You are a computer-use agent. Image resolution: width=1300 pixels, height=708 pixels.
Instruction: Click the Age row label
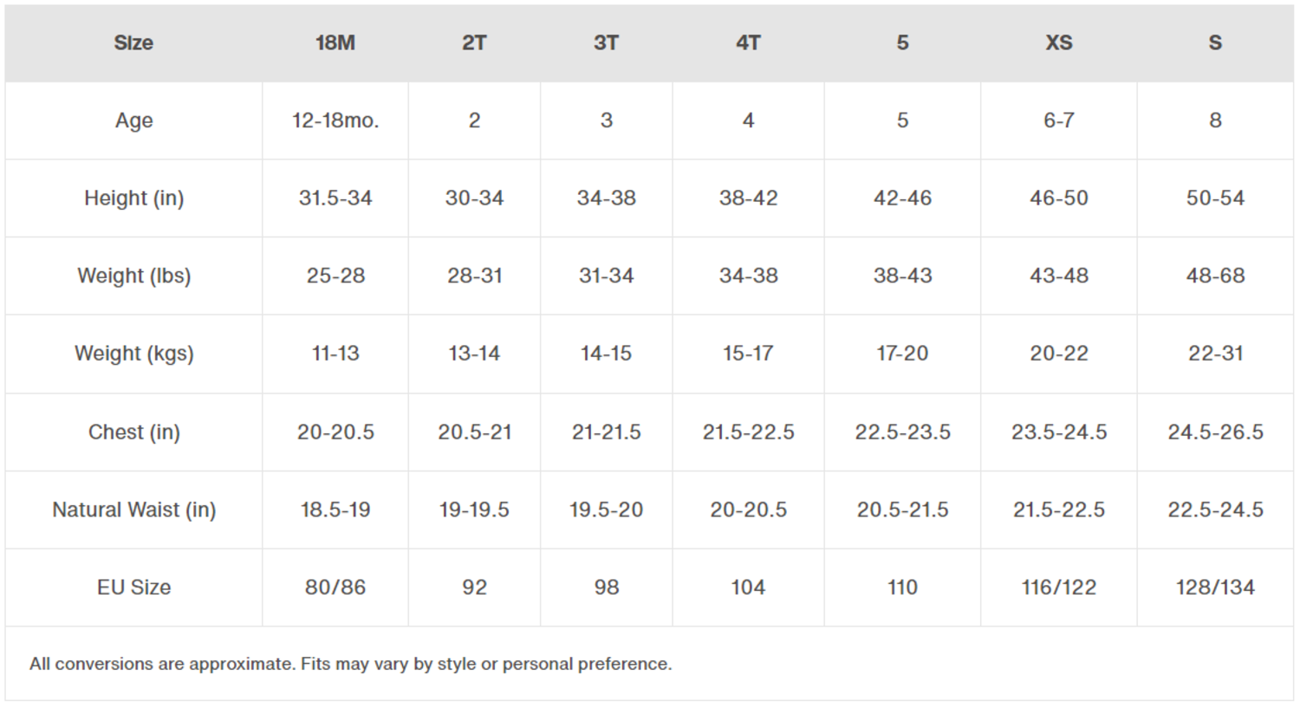(x=133, y=120)
